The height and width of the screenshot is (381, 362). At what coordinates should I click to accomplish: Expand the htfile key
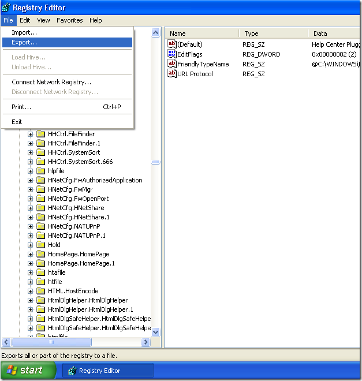coord(30,282)
